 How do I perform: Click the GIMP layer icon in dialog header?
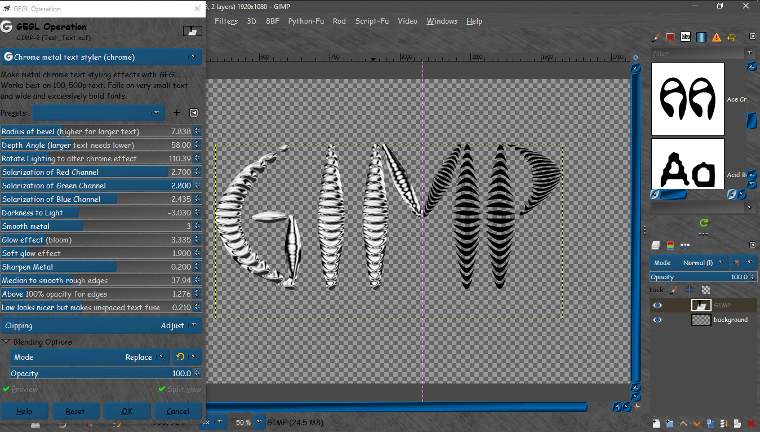click(x=193, y=31)
